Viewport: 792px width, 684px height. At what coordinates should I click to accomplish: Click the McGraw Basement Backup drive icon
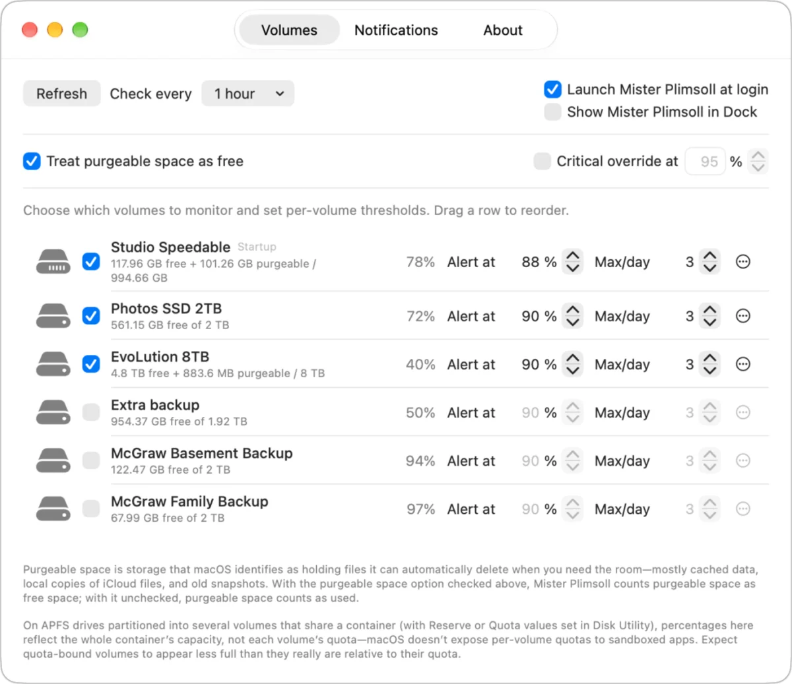tap(53, 460)
